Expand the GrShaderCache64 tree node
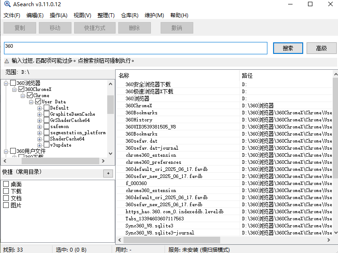The width and height of the screenshot is (338, 253). click(x=39, y=121)
